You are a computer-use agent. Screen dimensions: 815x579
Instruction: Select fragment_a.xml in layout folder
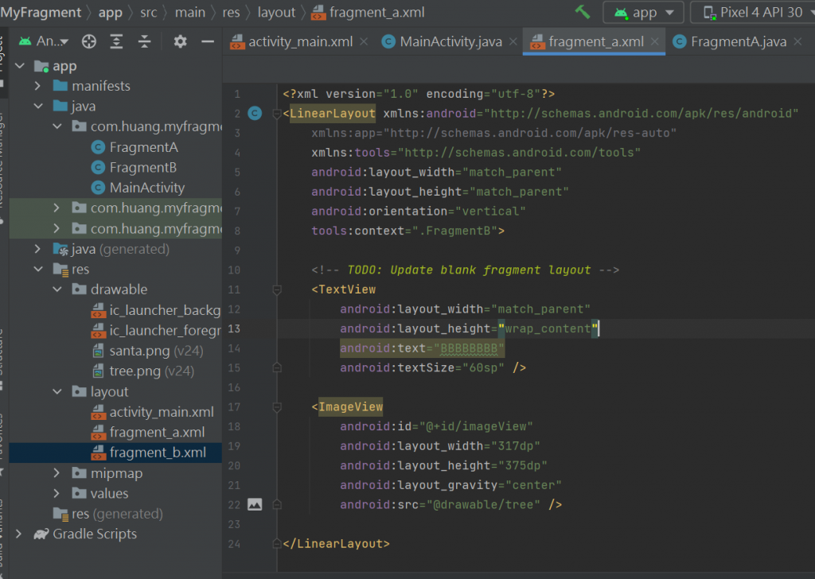pyautogui.click(x=147, y=432)
